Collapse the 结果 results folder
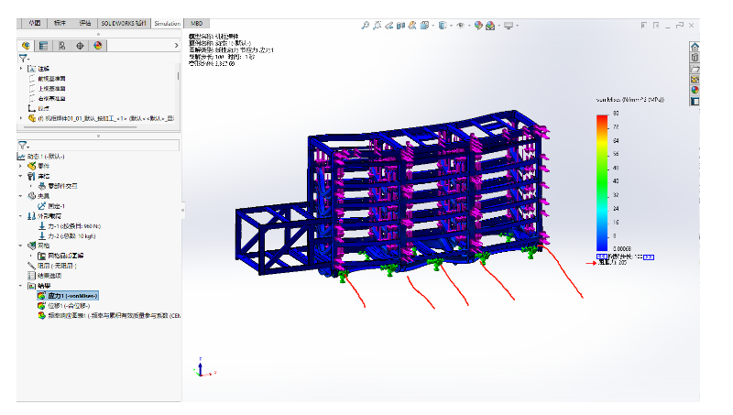This screenshot has width=733, height=415. pyautogui.click(x=21, y=286)
